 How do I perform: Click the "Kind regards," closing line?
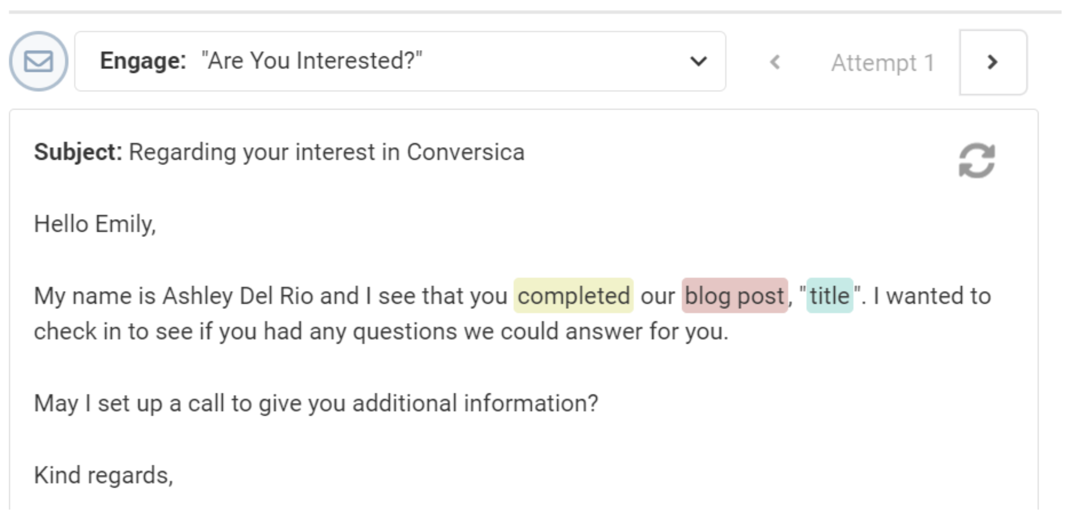pyautogui.click(x=104, y=475)
